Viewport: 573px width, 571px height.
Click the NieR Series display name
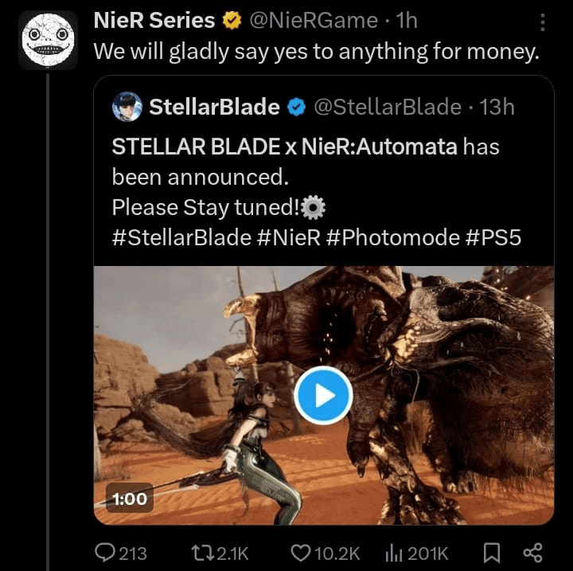click(154, 20)
